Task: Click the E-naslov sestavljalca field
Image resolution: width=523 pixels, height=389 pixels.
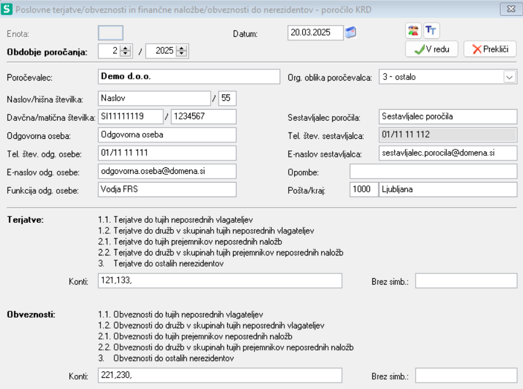Action: coord(447,153)
